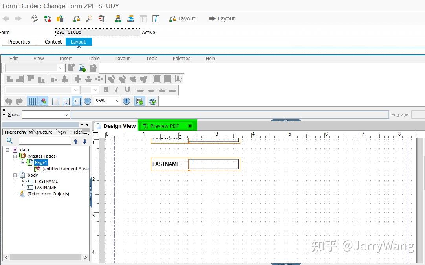Select LASTNAME under body in hierarchy
Viewport: 425px width, 265px height.
pyautogui.click(x=46, y=187)
